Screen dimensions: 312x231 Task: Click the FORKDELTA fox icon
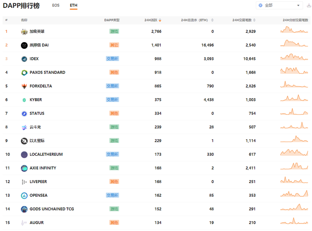coord(24,86)
